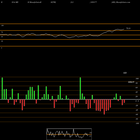Click the lowest red bar in the MR histogram

pyautogui.click(x=104, y=107)
